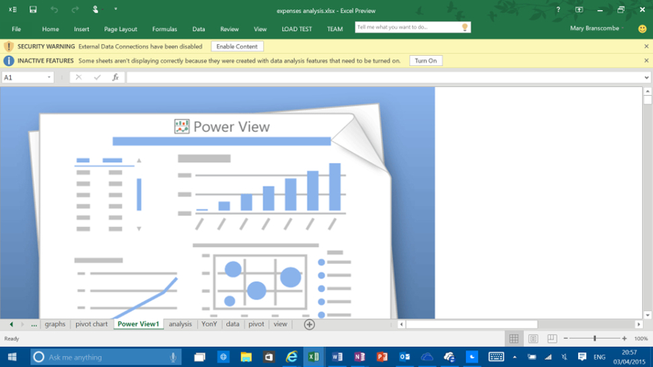Screen dimensions: 653x367
Task: Click into the formula bar input
Action: pos(385,77)
